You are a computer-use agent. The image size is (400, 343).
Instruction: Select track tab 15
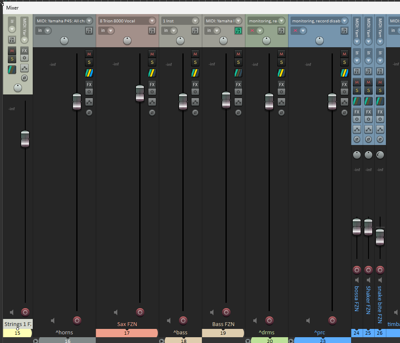[17, 333]
